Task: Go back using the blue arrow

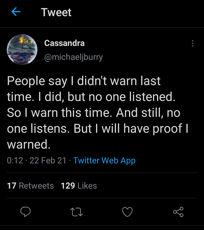Action: click(16, 12)
